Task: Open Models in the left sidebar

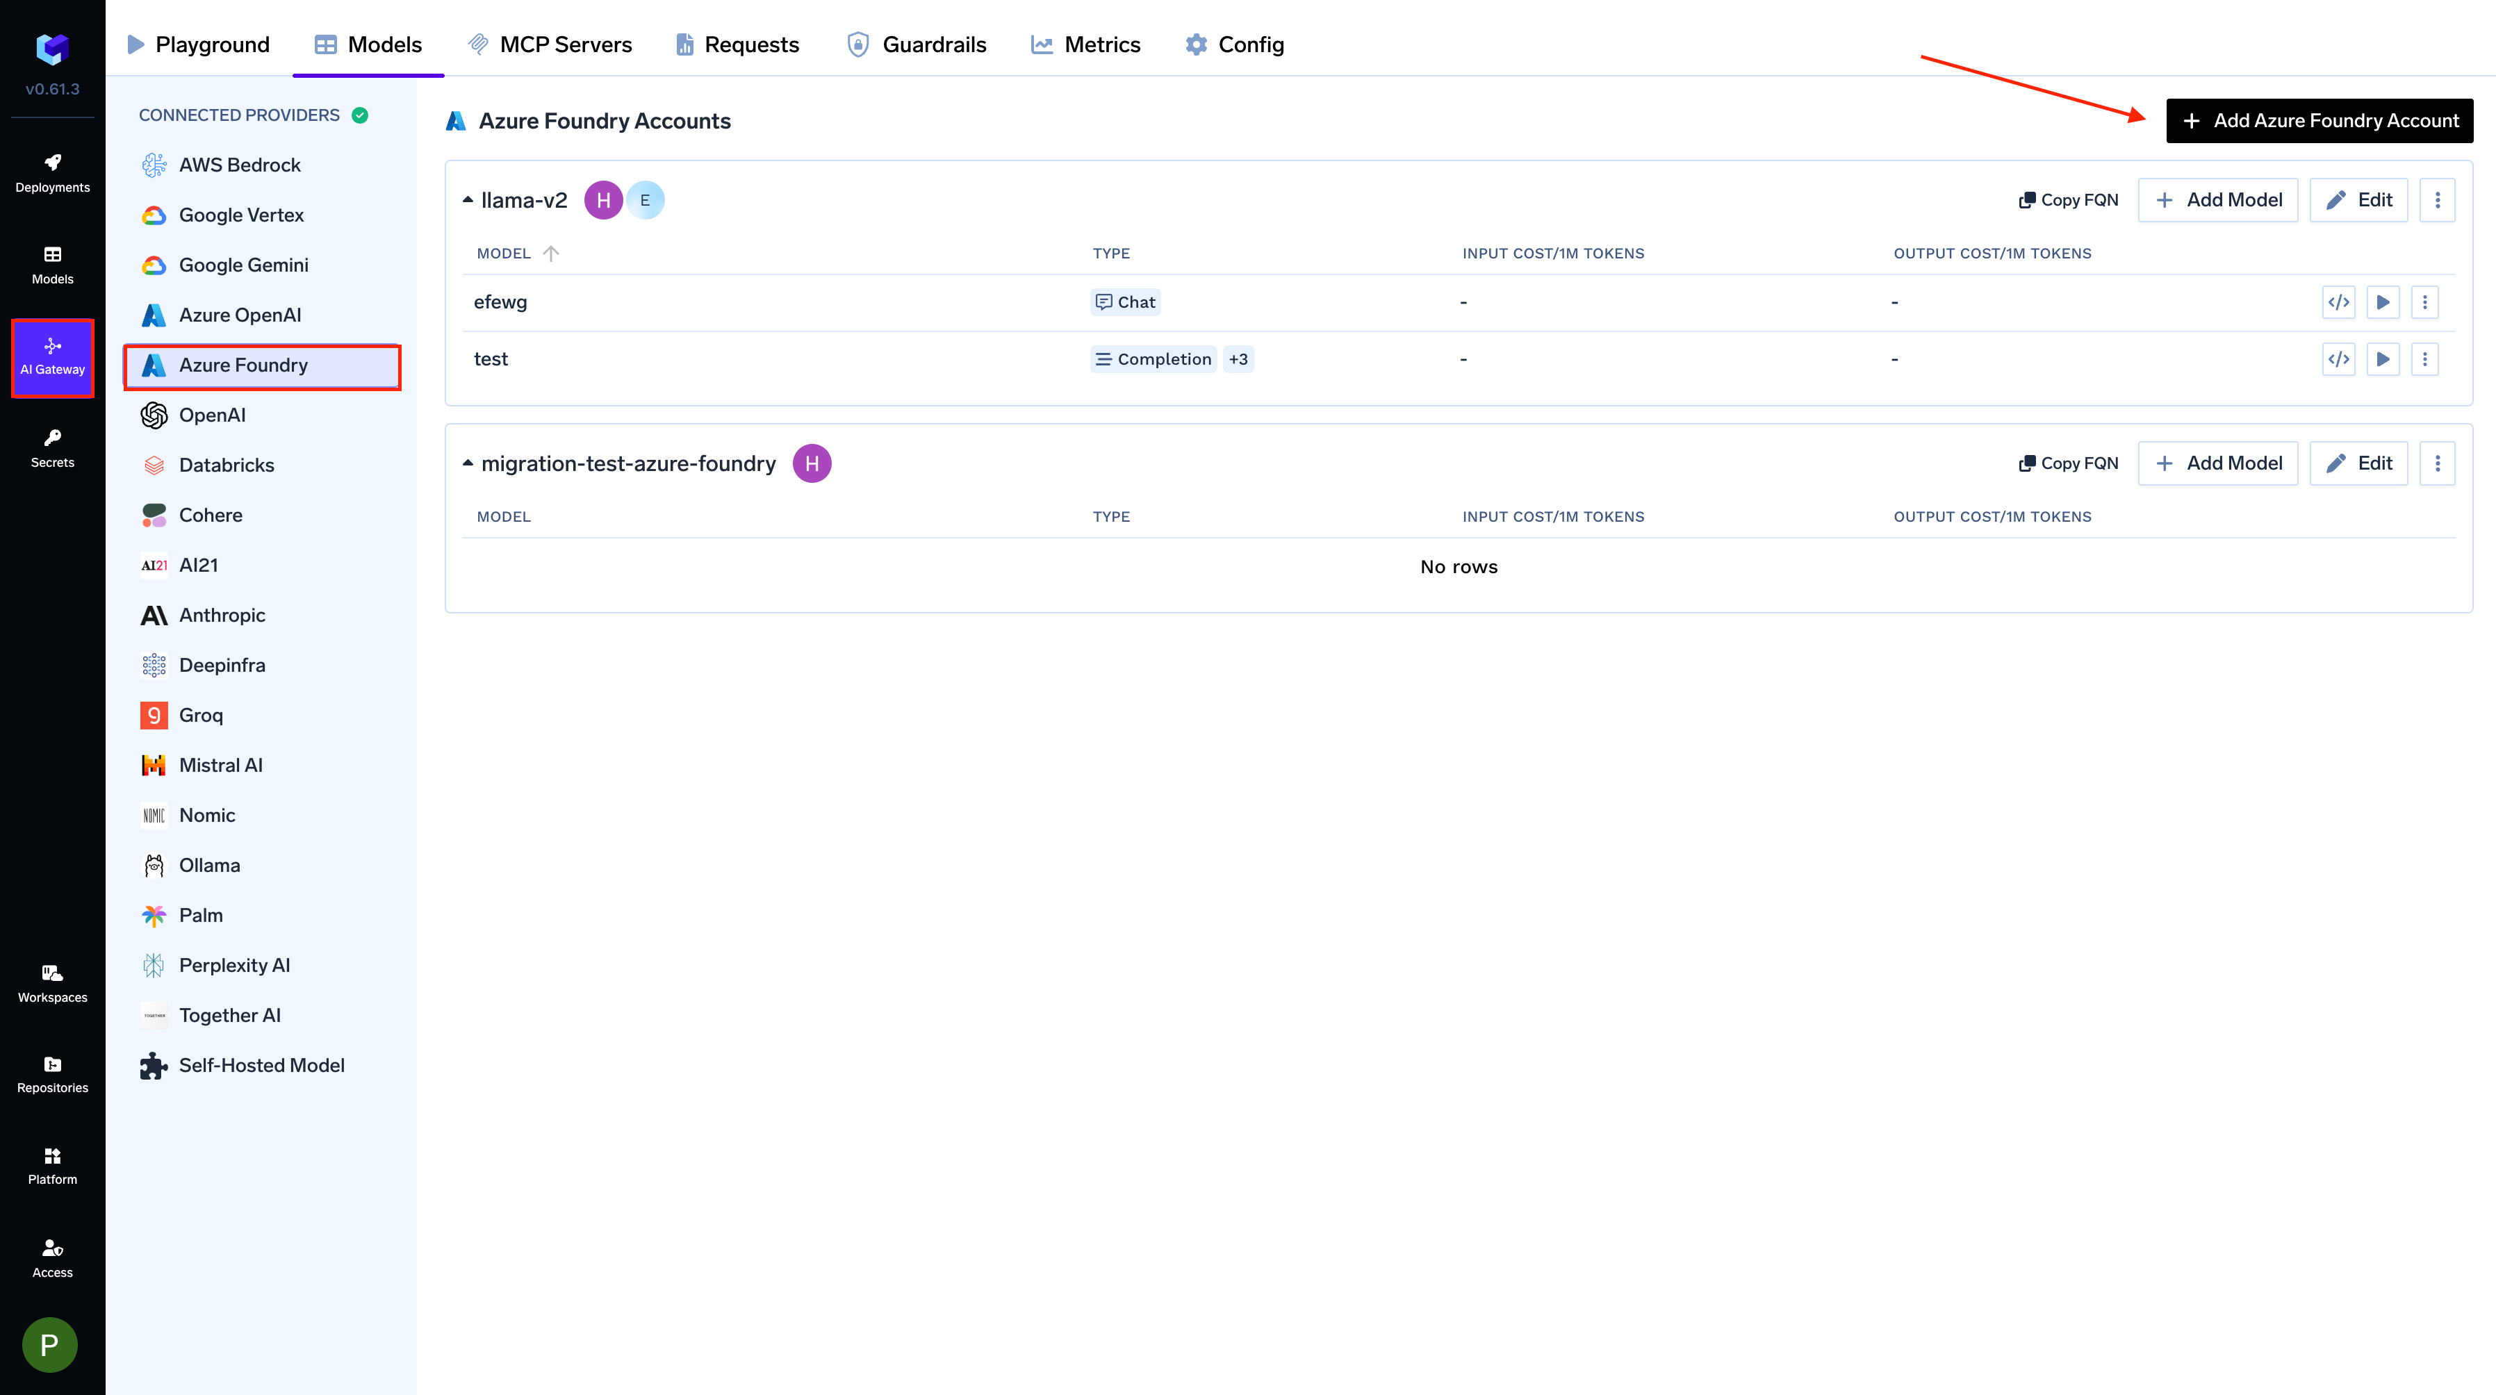Action: [x=52, y=265]
